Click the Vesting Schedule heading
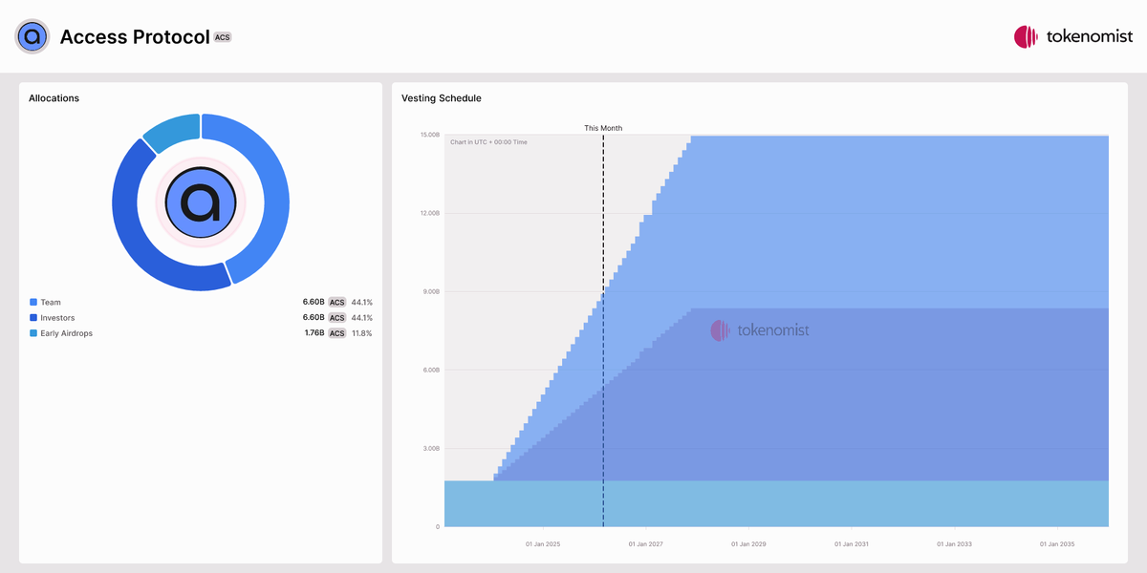1147x573 pixels. [442, 98]
